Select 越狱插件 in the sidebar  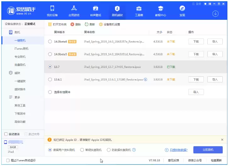coord(20,89)
